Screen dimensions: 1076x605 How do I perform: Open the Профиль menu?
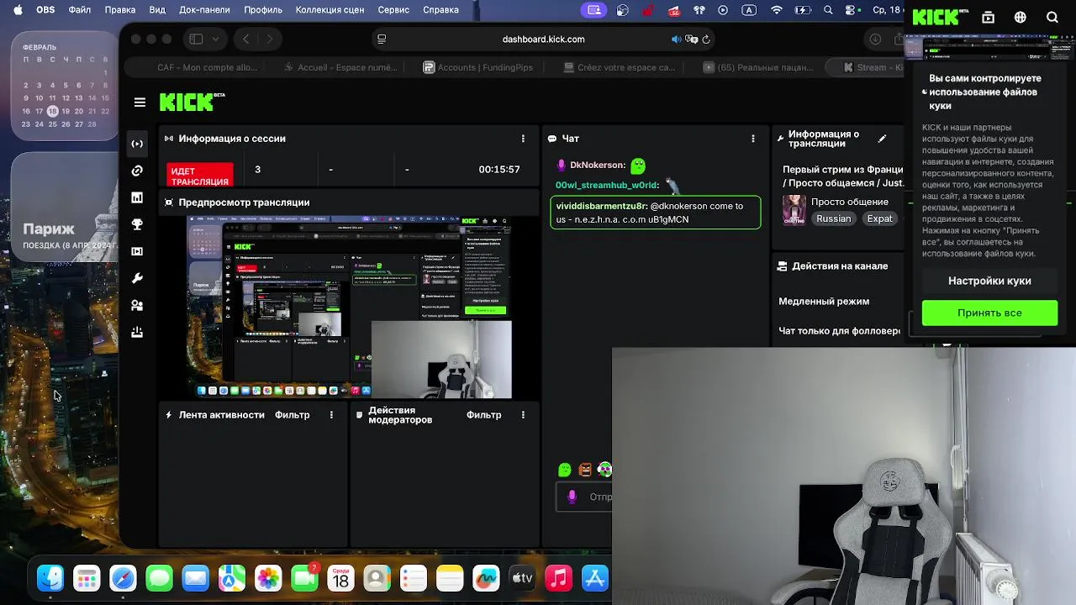(263, 10)
